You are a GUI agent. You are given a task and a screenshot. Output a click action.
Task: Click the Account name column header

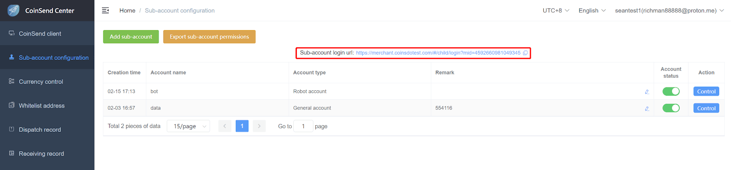[x=217, y=72]
